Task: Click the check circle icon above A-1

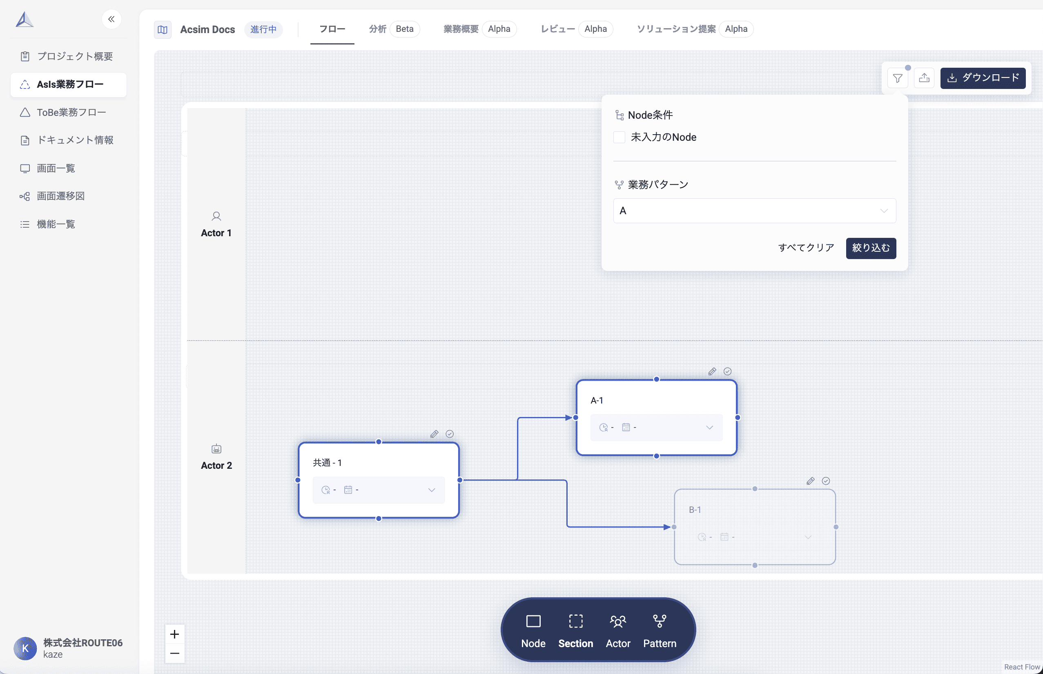Action: pyautogui.click(x=728, y=372)
